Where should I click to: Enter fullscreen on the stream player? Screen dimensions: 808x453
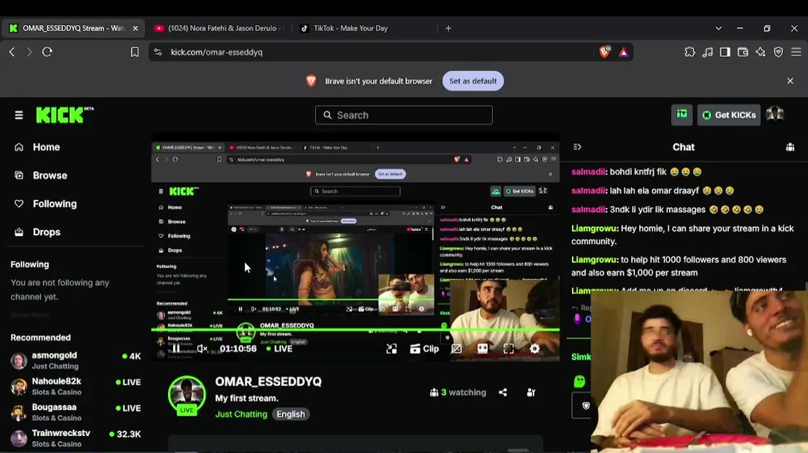508,349
